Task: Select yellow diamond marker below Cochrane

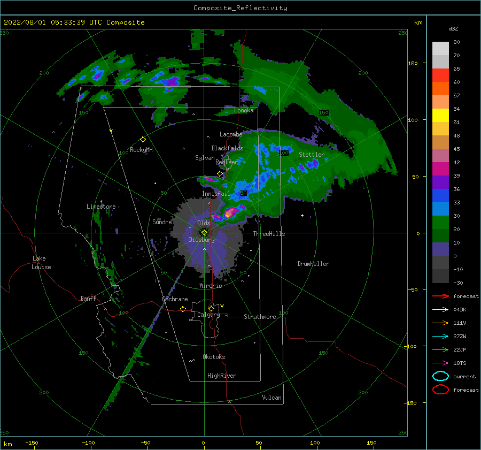Action: tap(183, 309)
